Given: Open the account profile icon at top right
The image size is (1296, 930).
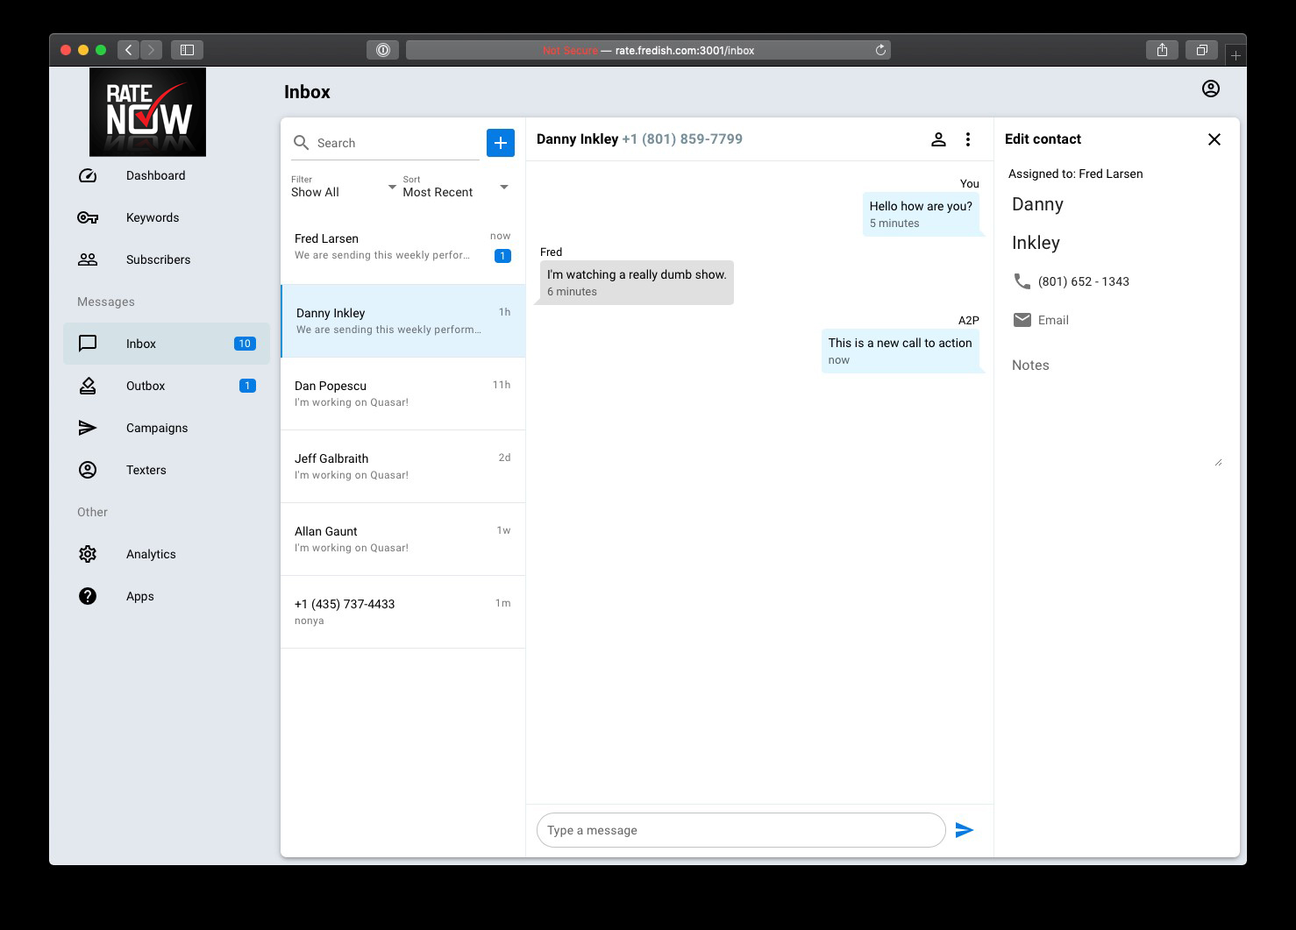Looking at the screenshot, I should tap(1211, 89).
